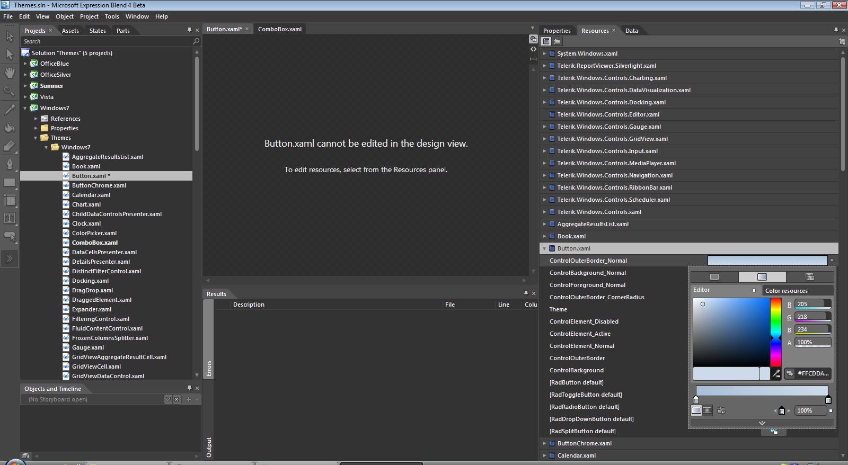Click the Projects search field

(x=107, y=41)
